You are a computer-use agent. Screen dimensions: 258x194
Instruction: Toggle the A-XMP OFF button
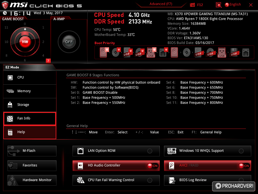(x=69, y=42)
